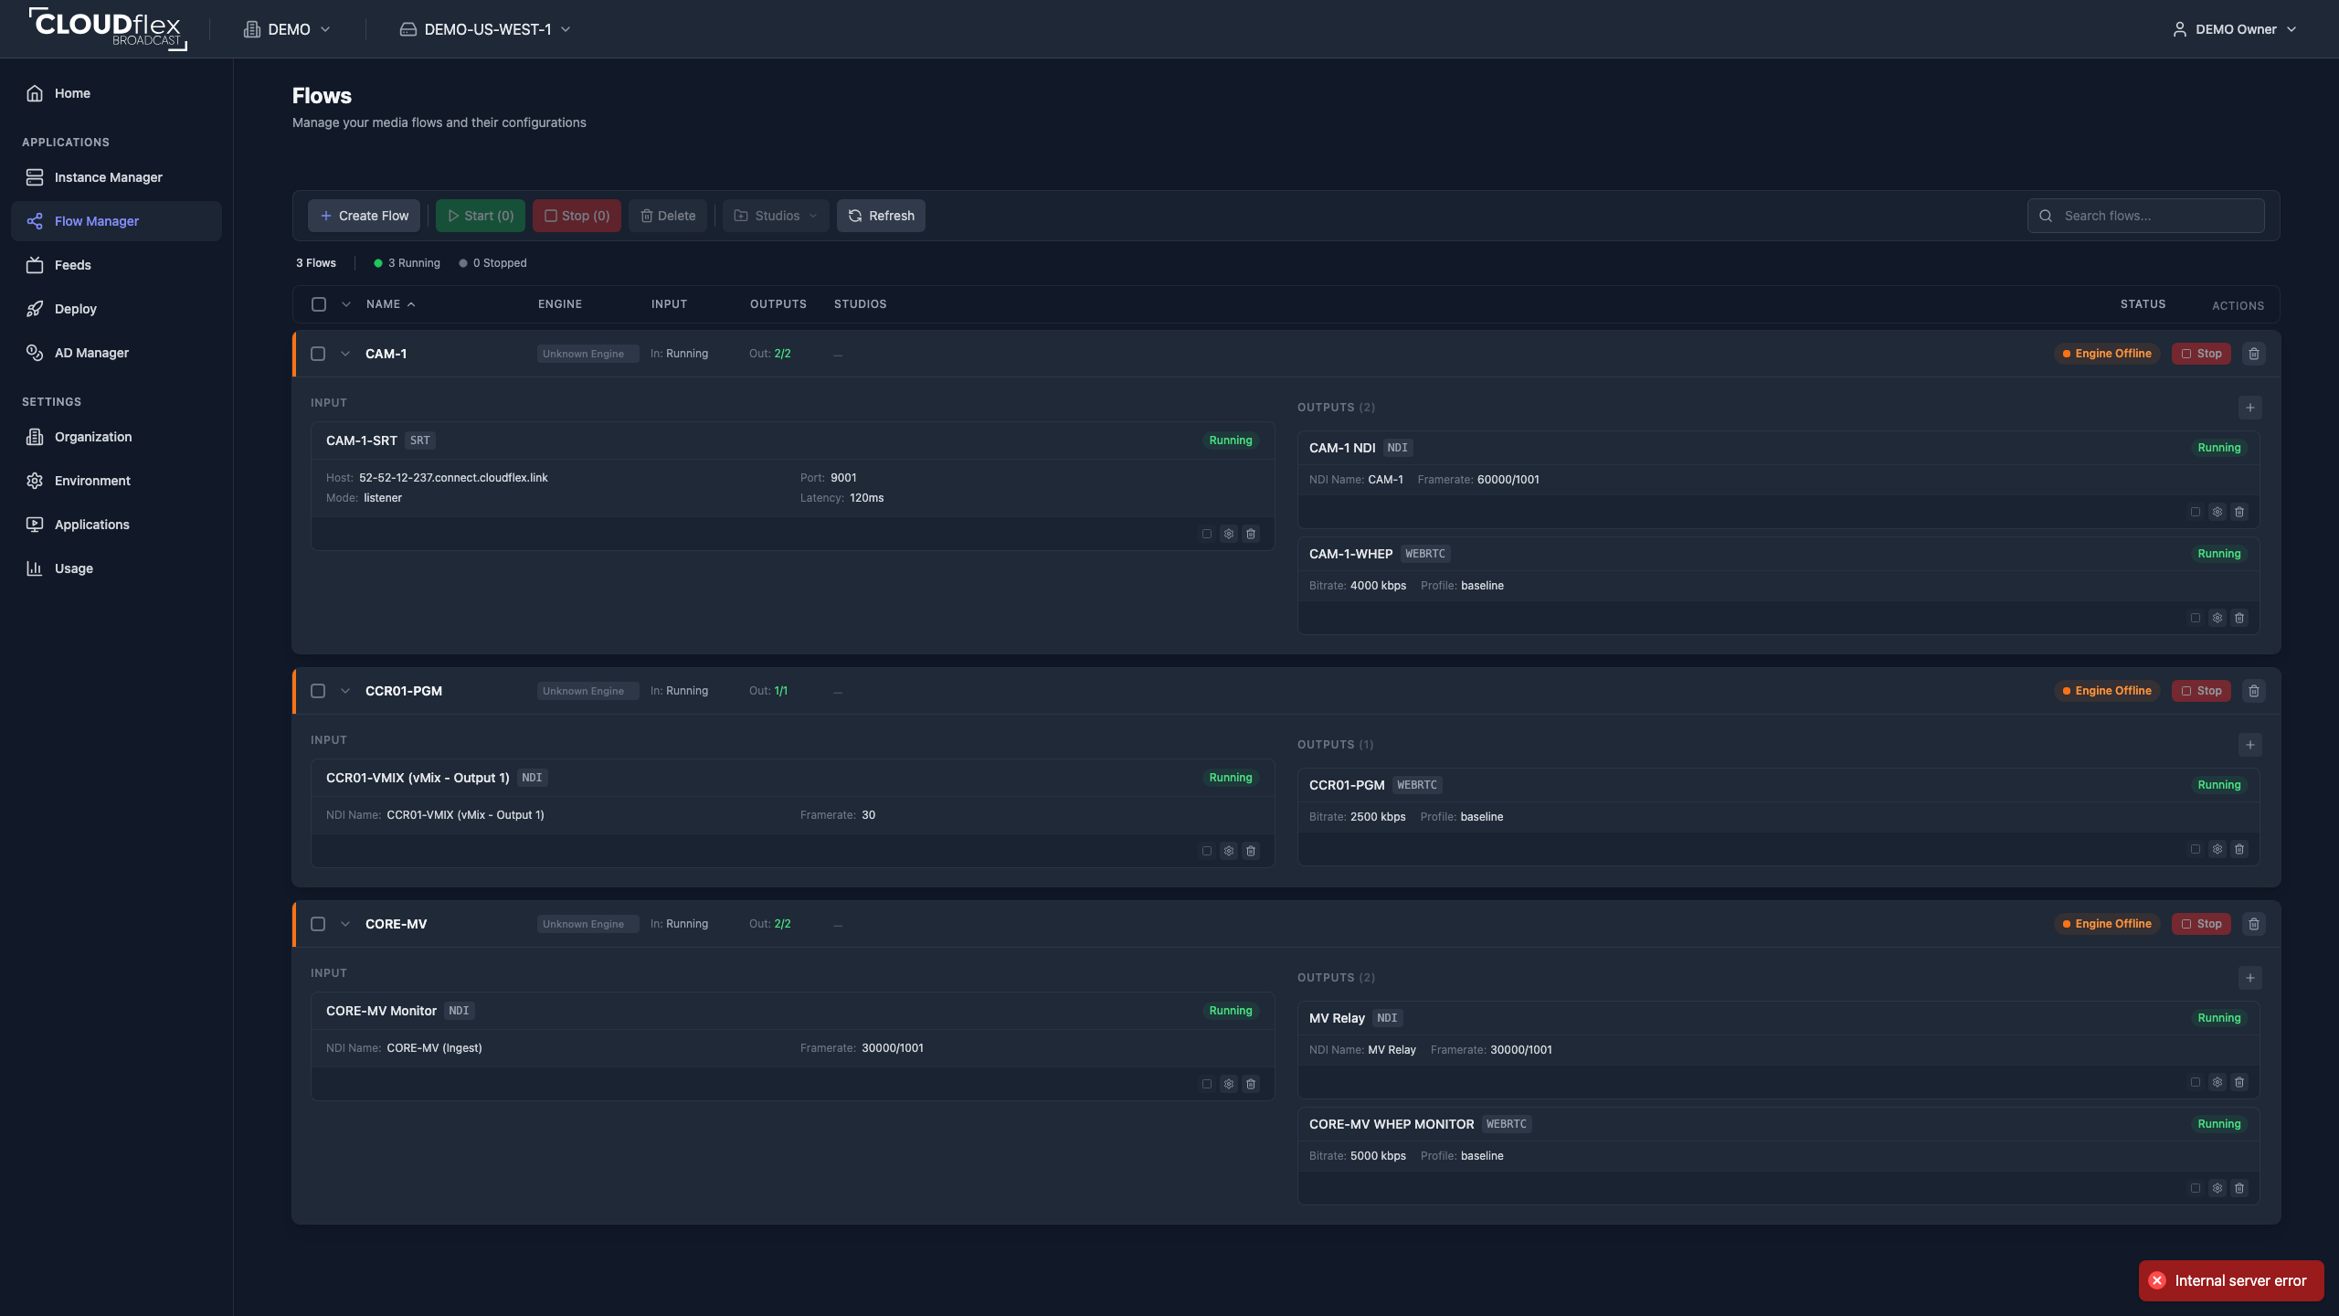2339x1316 pixels.
Task: Open Instance Manager in sidebar
Action: (x=116, y=177)
